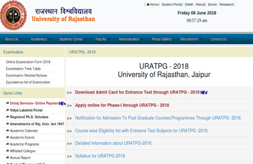Click the NEW badge next to Download Admit Card
Screen dimensions: 253x164
[x=204, y=93]
